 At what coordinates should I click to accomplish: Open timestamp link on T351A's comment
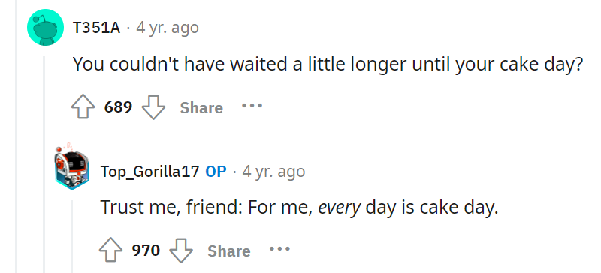pos(168,28)
